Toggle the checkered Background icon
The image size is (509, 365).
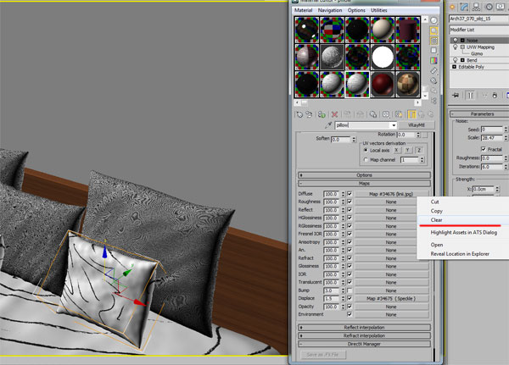click(x=433, y=41)
